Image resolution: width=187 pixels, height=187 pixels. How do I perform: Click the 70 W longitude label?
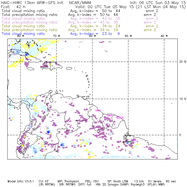(57, 36)
